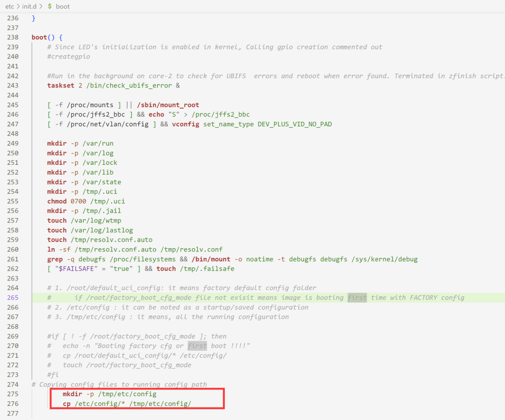Screen dimensions: 505x420
Task: Click '# 3. /tmp/etc/config' comment line
Action: [168, 317]
